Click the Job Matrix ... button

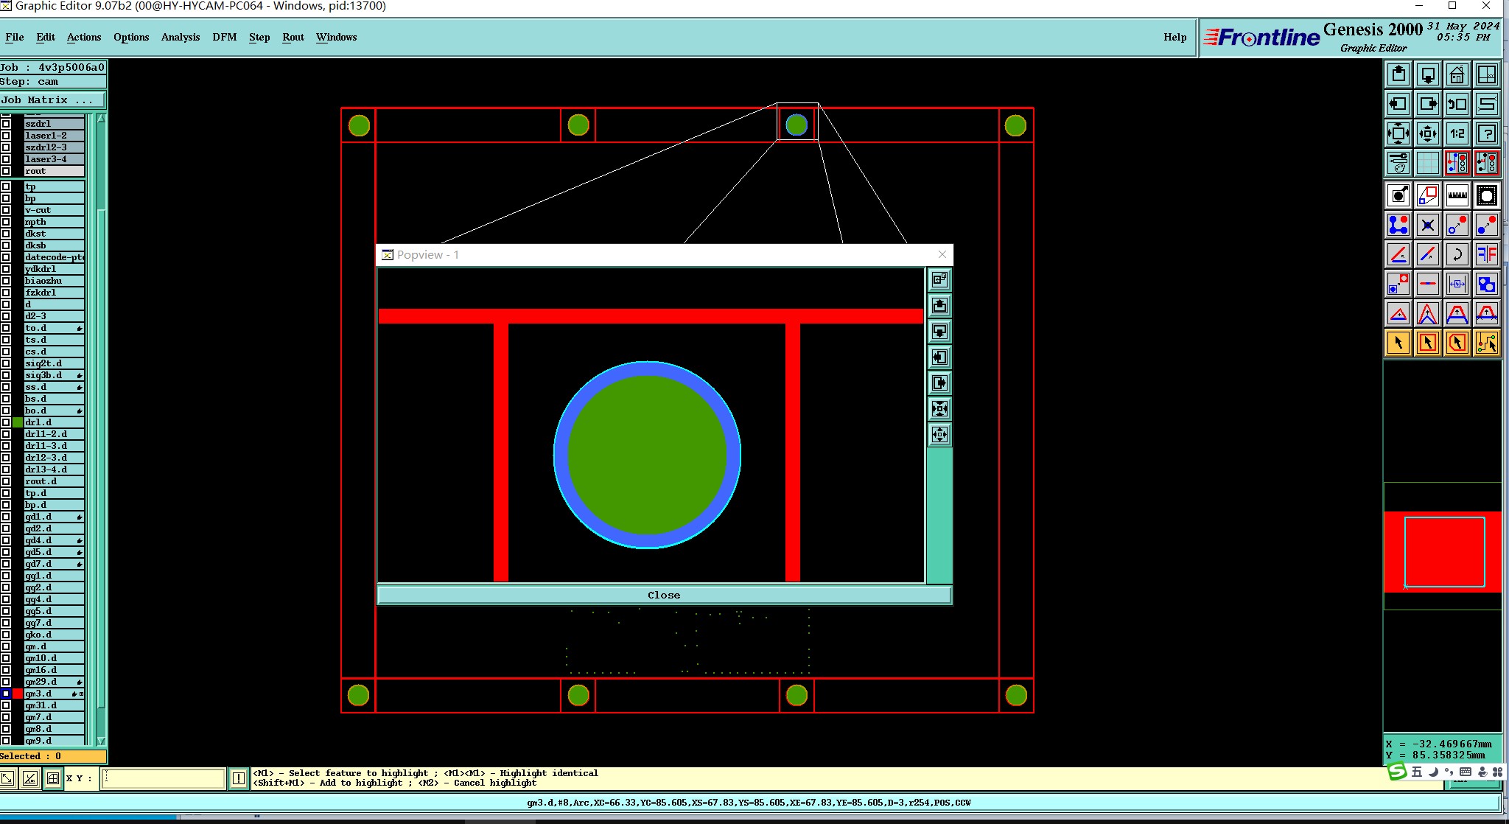[53, 100]
